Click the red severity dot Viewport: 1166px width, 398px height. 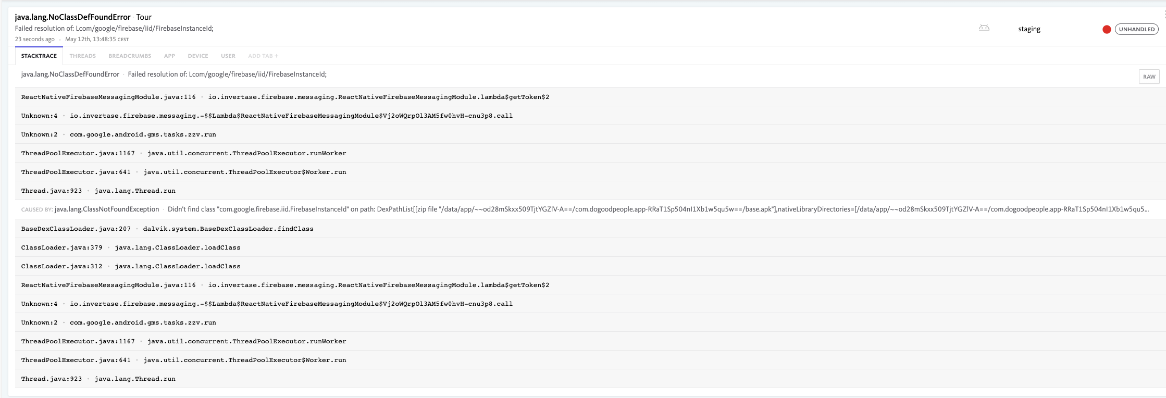click(x=1107, y=29)
